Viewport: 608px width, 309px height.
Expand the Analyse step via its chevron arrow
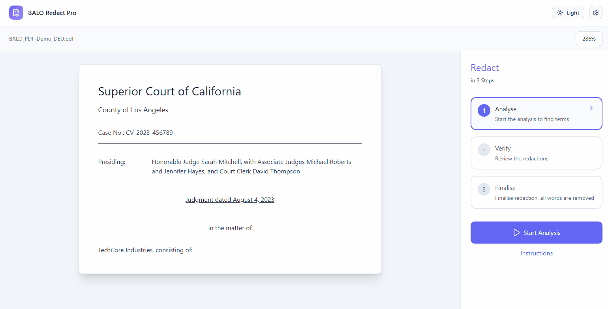pyautogui.click(x=591, y=108)
